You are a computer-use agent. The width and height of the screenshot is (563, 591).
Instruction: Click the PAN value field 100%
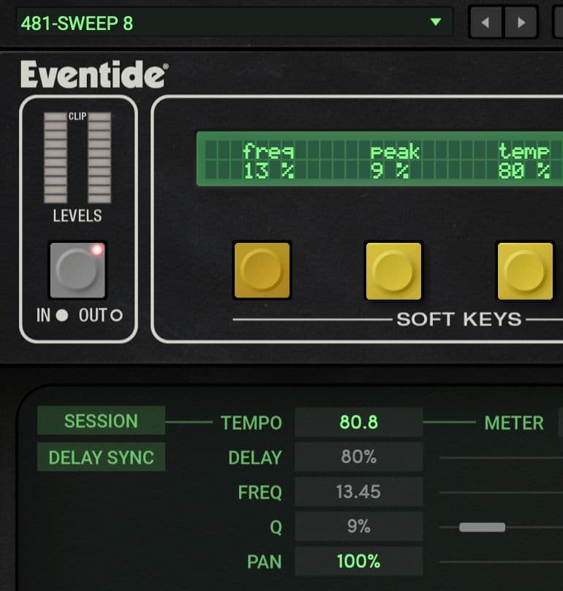pos(359,561)
